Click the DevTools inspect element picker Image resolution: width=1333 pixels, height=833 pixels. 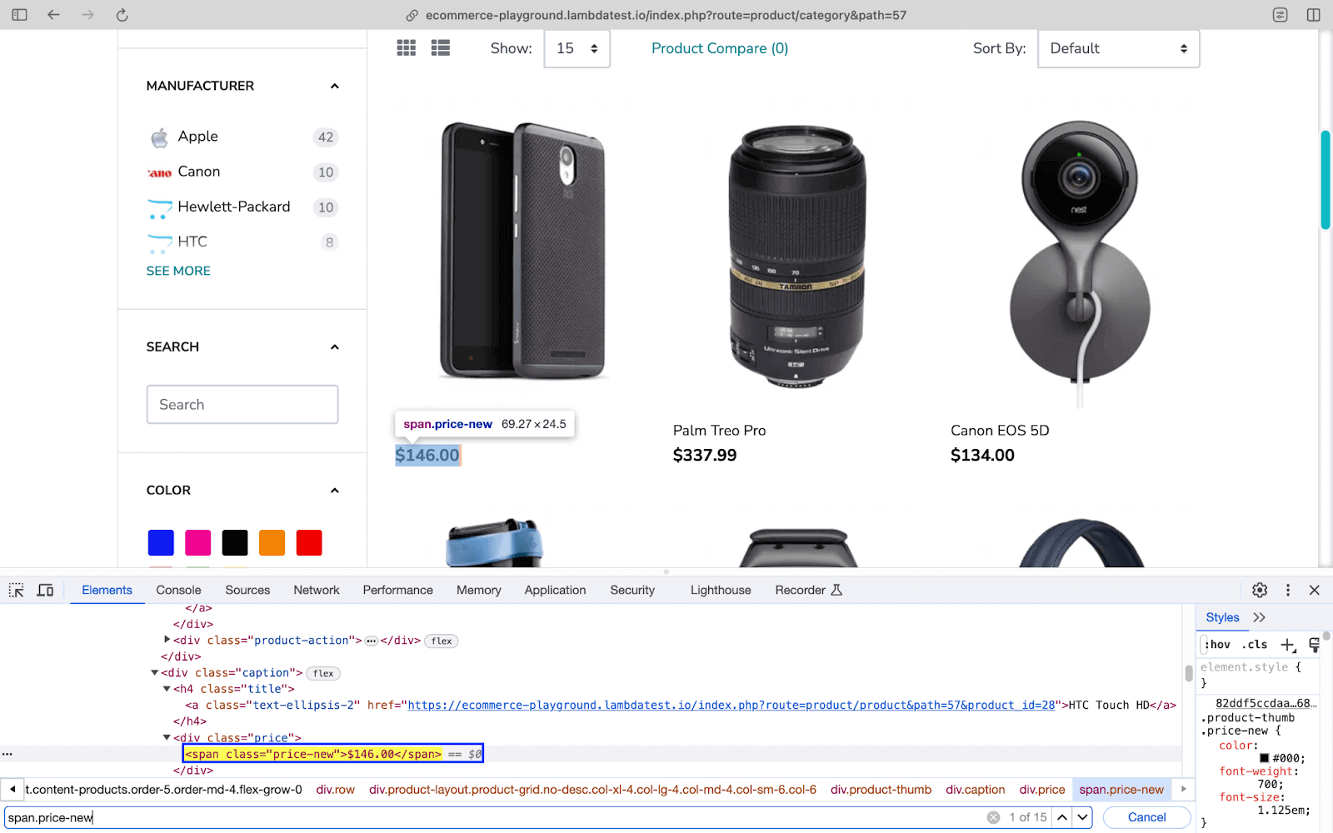(x=17, y=590)
